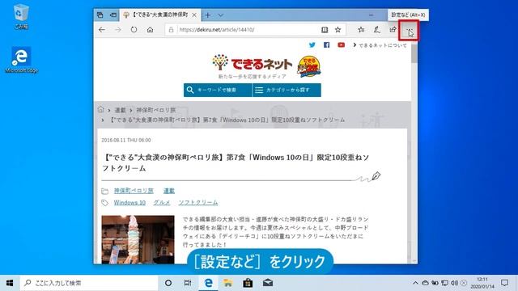Open the YouTube icon link
518x291 pixels.
(341, 45)
